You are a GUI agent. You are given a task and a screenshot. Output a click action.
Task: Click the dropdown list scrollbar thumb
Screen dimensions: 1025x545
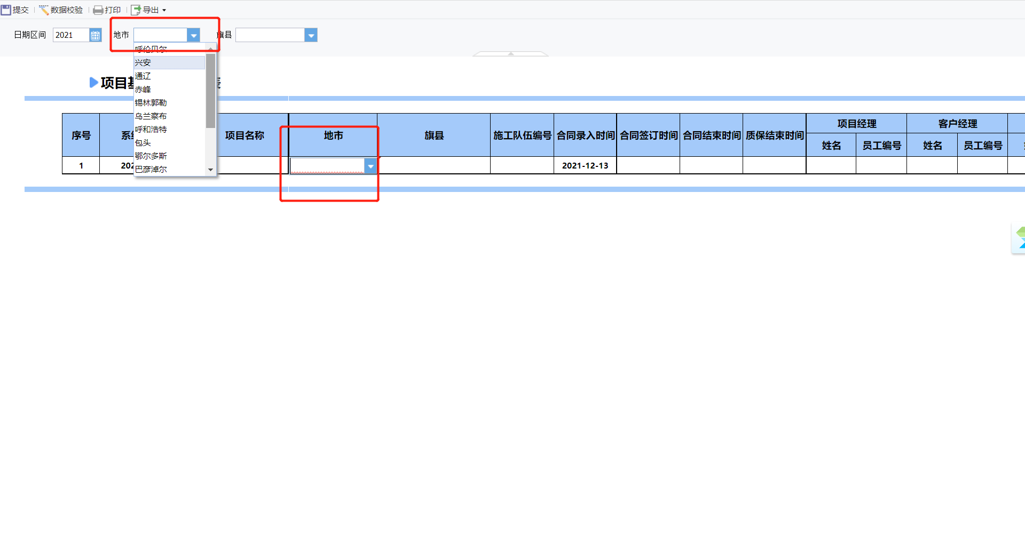210,91
